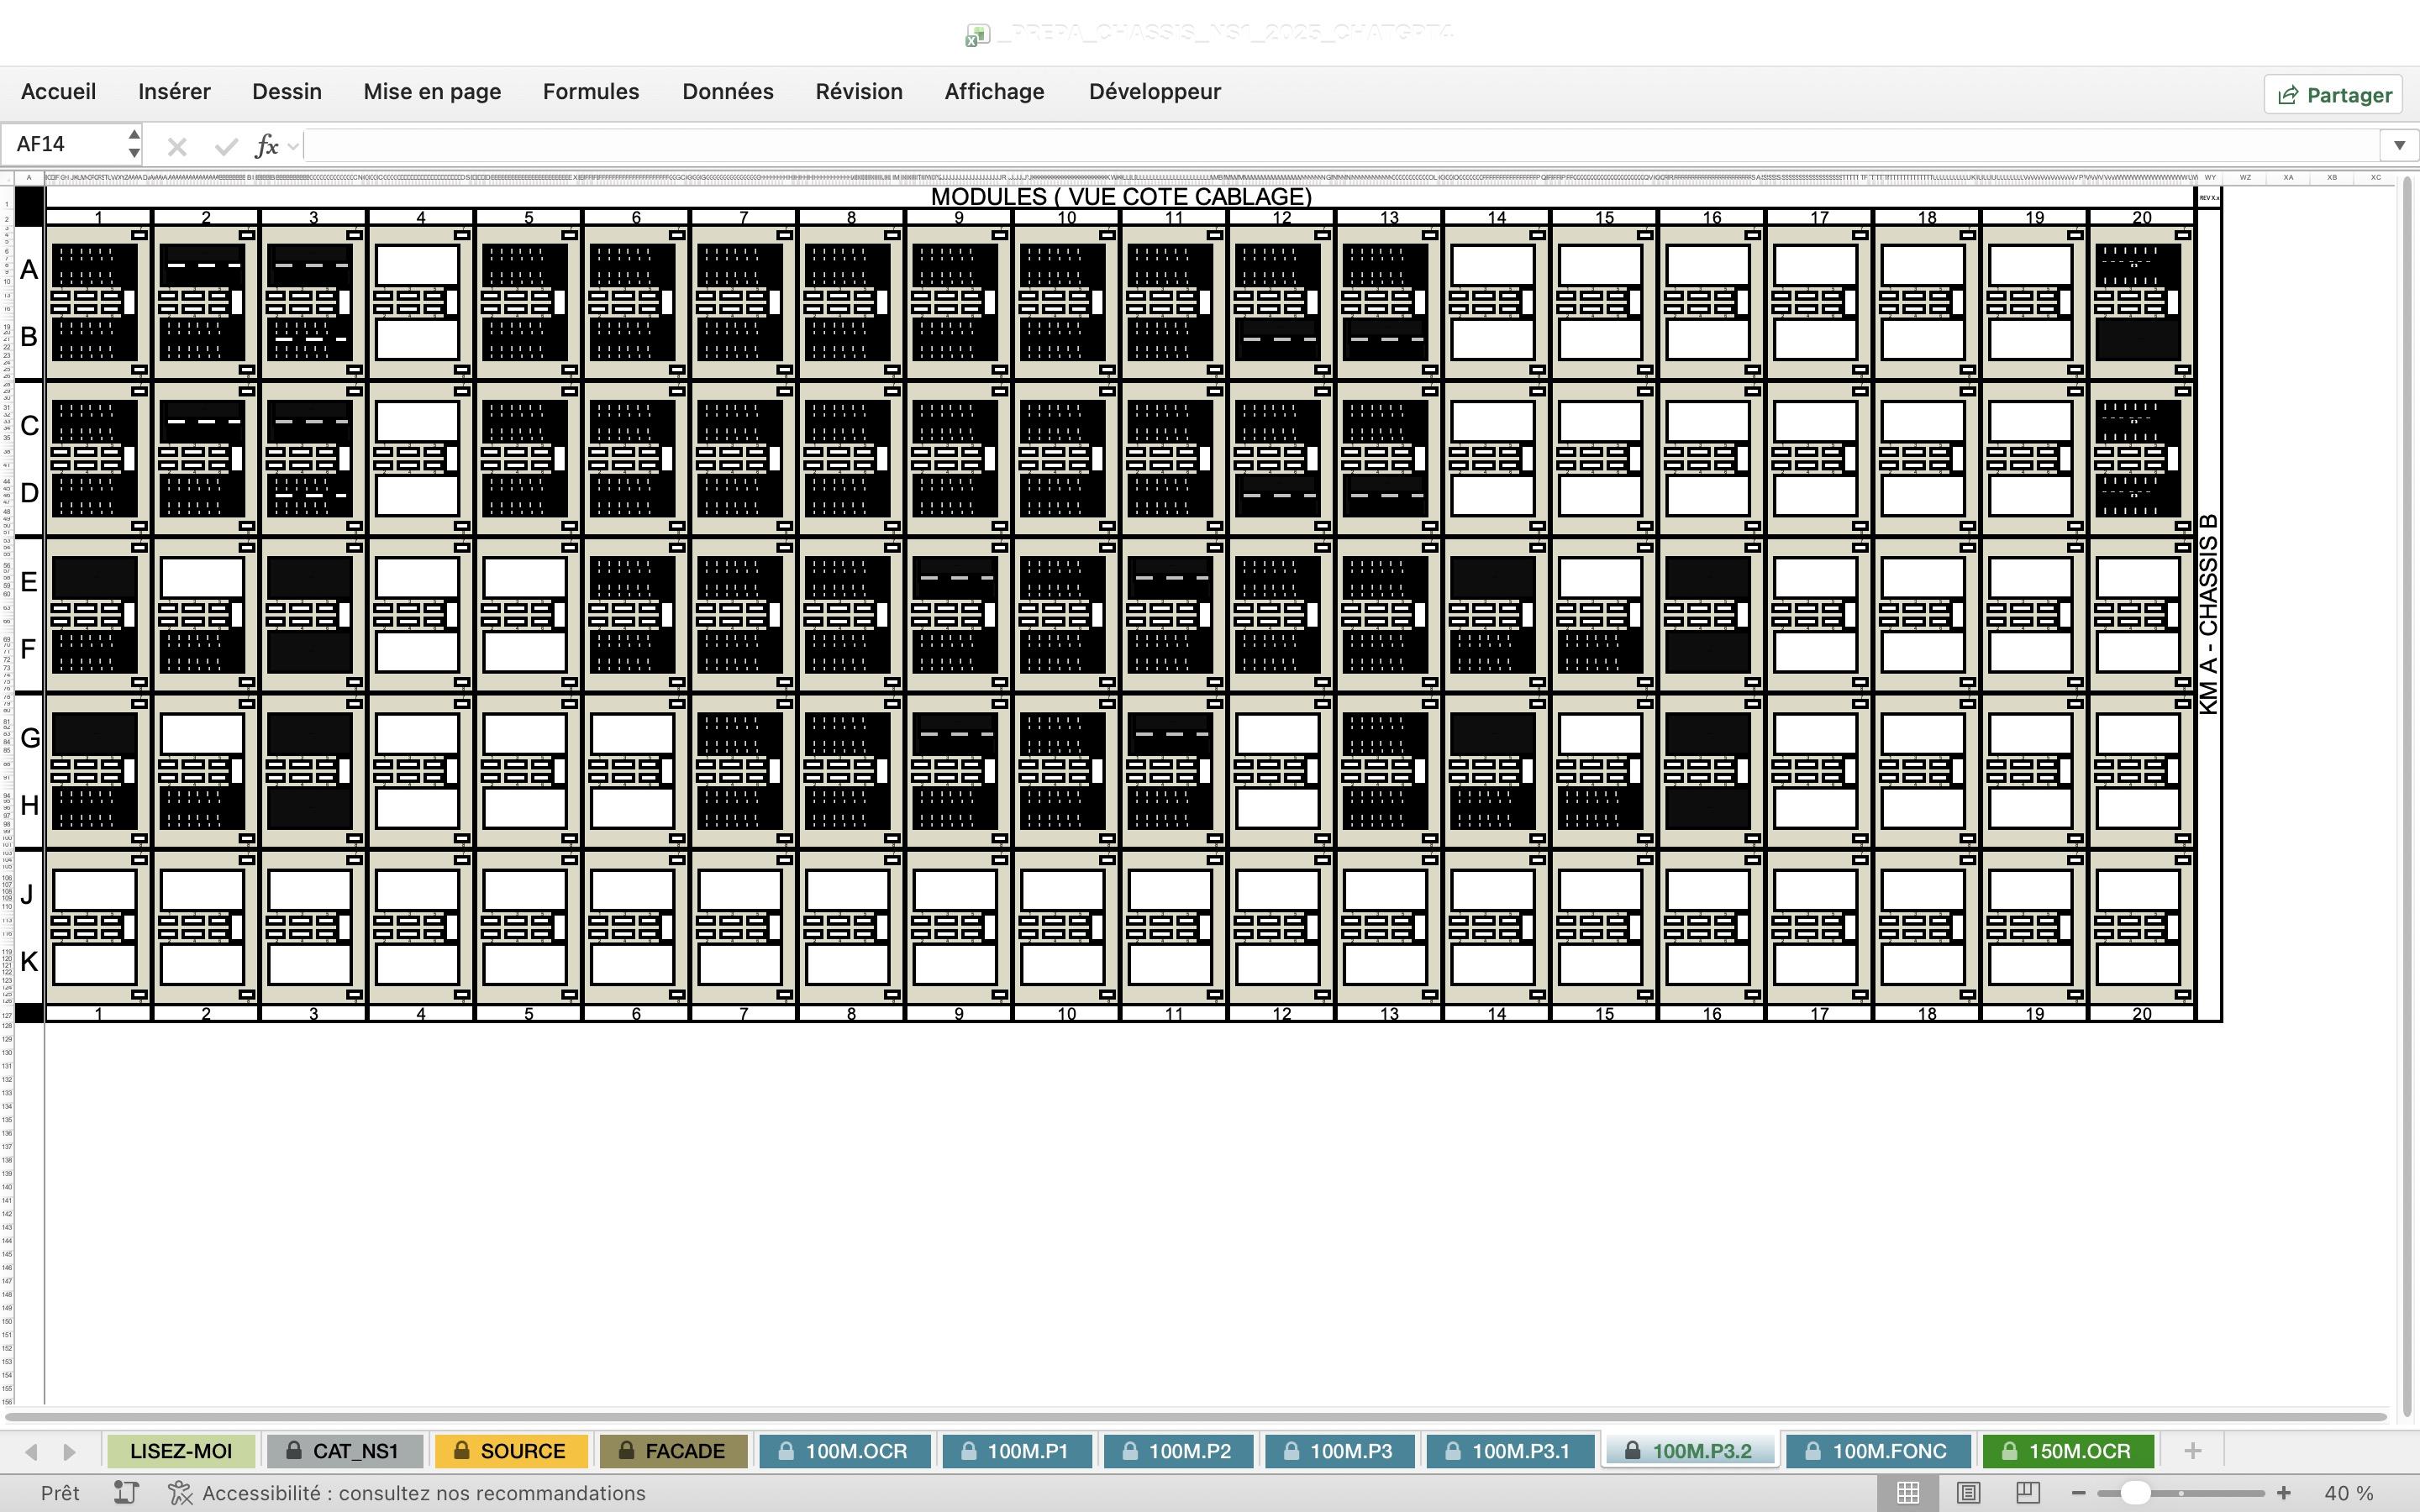
Task: Click the macro recording status bar icon
Action: click(x=126, y=1493)
